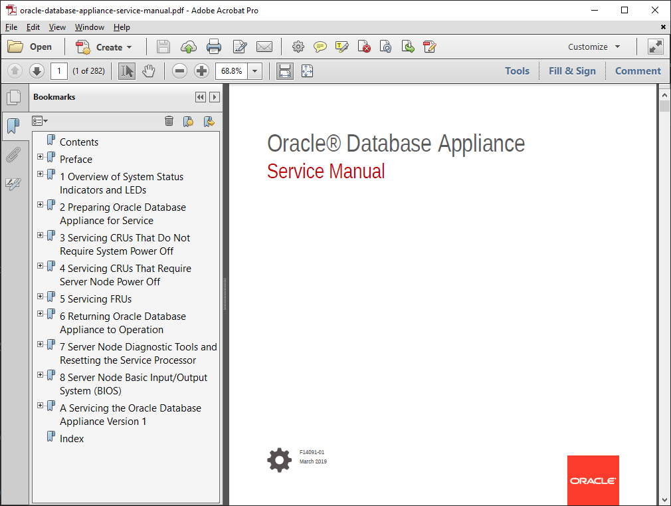Screen dimensions: 671x506
Task: Select the Index bookmark
Action: point(72,438)
